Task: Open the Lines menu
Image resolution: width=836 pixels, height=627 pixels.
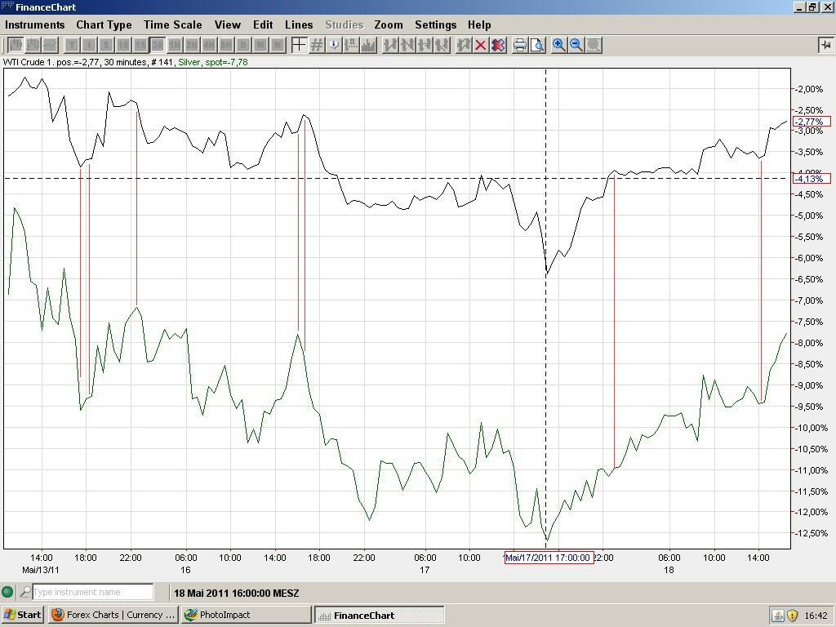Action: coord(299,24)
